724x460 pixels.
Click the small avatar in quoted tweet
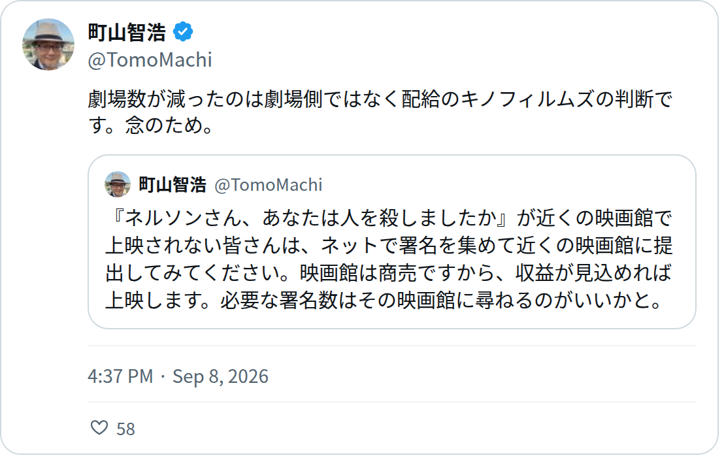118,184
